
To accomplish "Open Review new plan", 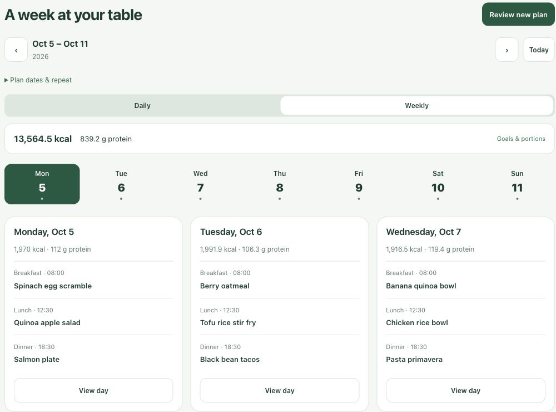I will [x=518, y=14].
